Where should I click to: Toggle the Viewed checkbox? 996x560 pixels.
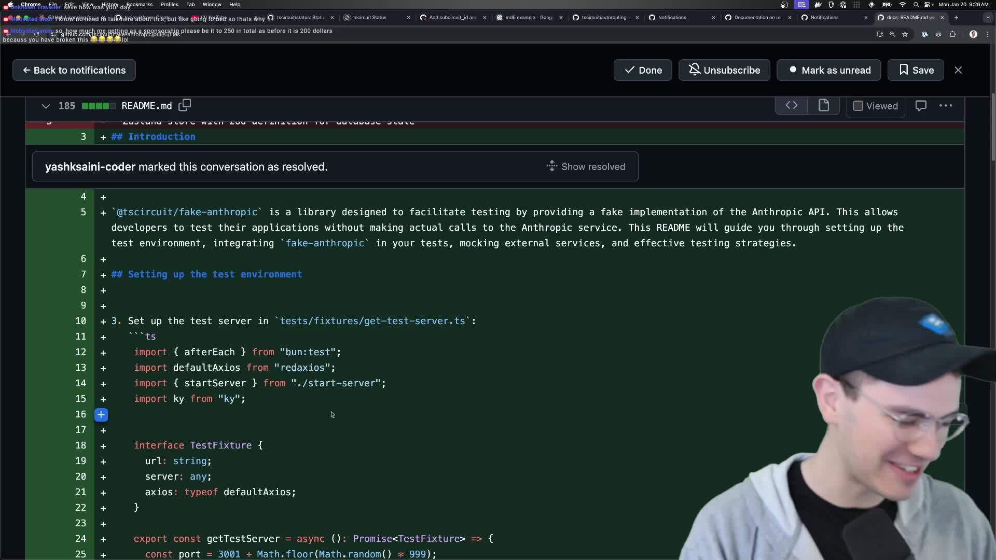858,106
